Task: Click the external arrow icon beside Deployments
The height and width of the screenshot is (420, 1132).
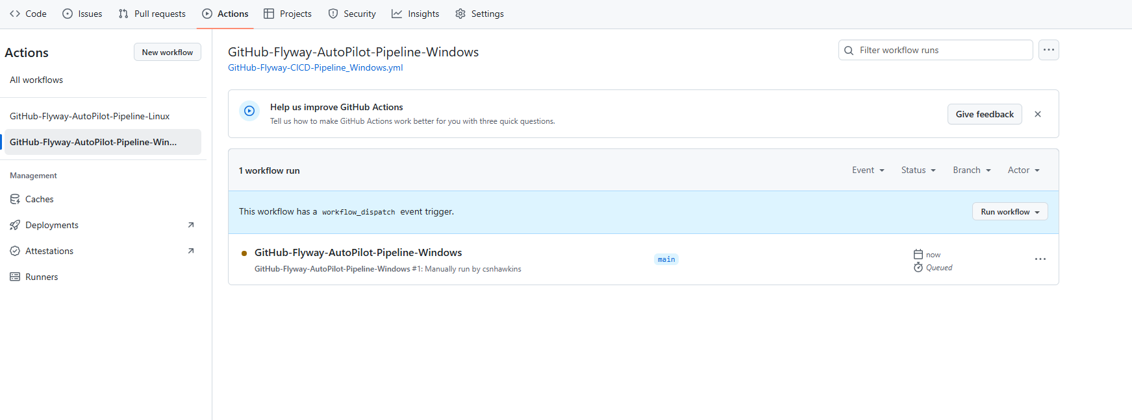Action: [x=191, y=225]
